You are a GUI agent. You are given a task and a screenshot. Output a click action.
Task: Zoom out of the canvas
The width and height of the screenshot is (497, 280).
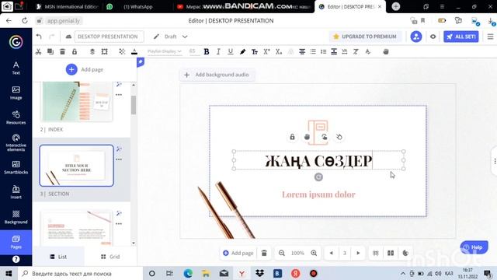point(281,253)
